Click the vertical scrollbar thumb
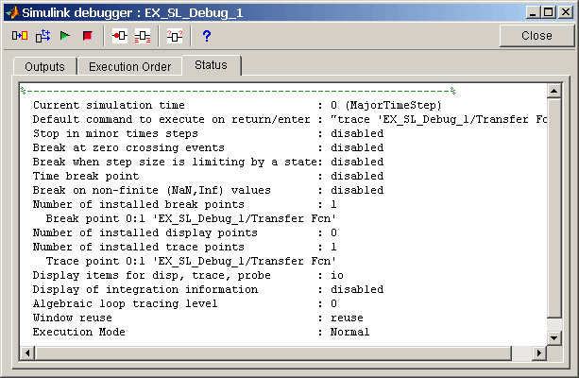This screenshot has width=579, height=378. click(554, 207)
